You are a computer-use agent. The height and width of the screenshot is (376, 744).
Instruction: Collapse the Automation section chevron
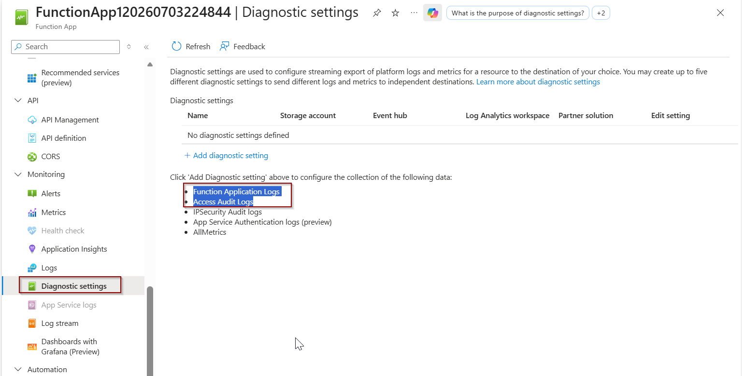tap(18, 370)
